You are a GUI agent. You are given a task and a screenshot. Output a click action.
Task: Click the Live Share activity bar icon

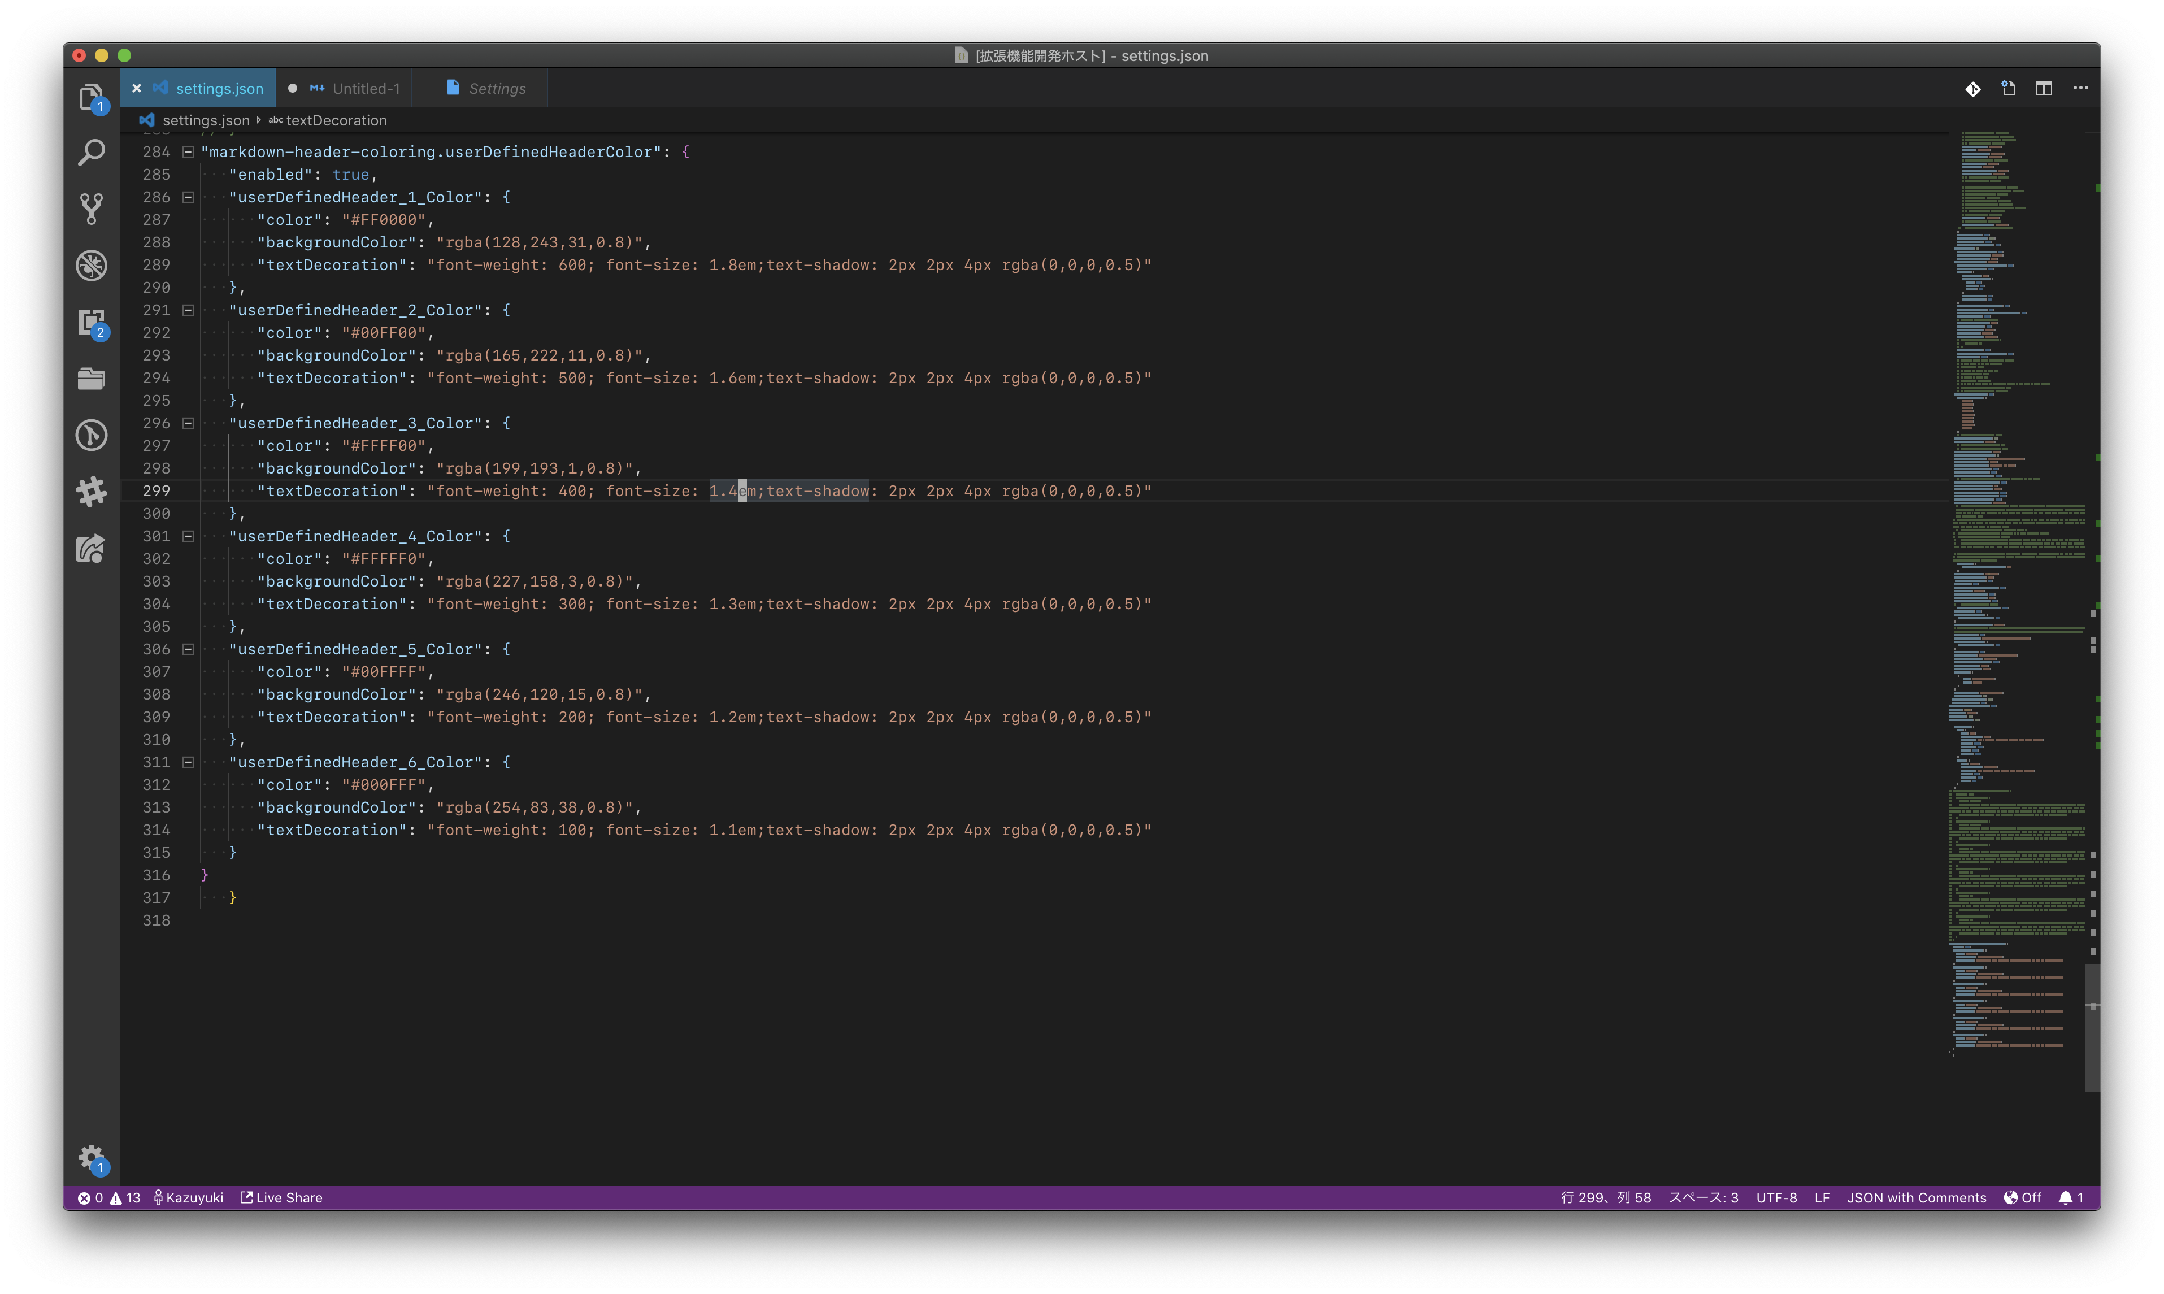pyautogui.click(x=92, y=549)
